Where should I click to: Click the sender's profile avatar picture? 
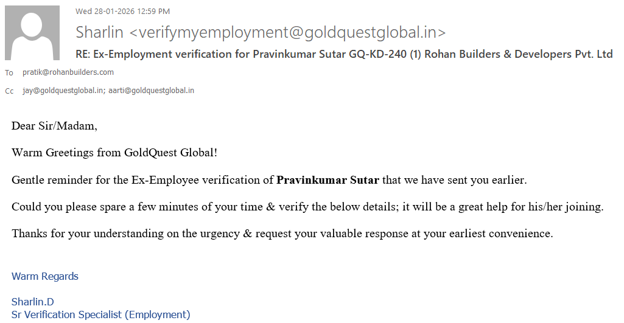point(32,33)
